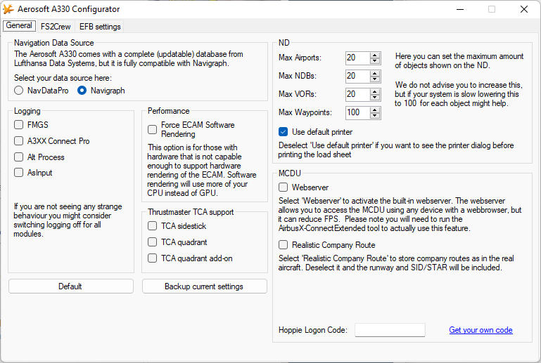Click the Max VORs value field

(x=357, y=94)
